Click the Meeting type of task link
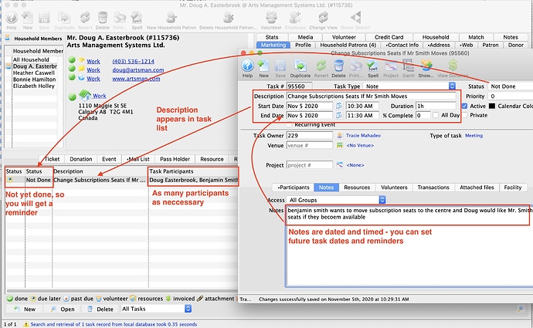Screen dimensions: 533x328 (474, 136)
